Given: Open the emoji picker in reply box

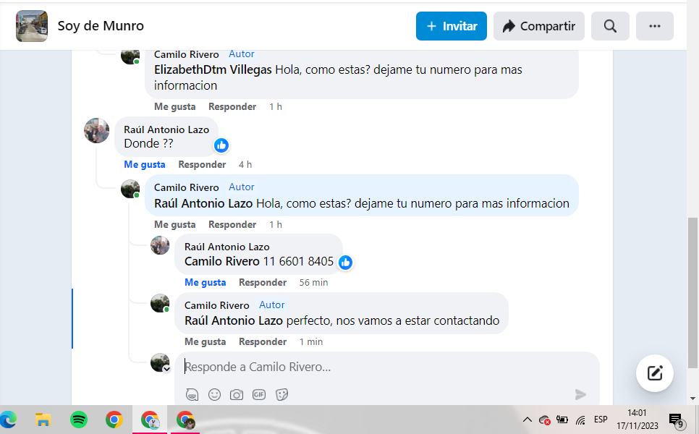Looking at the screenshot, I should 214,394.
